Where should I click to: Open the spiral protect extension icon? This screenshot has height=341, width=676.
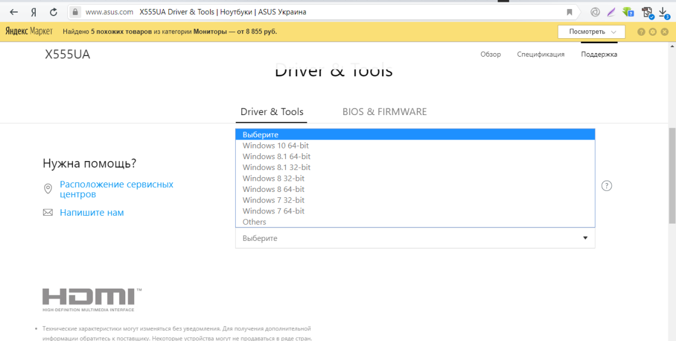pos(595,12)
